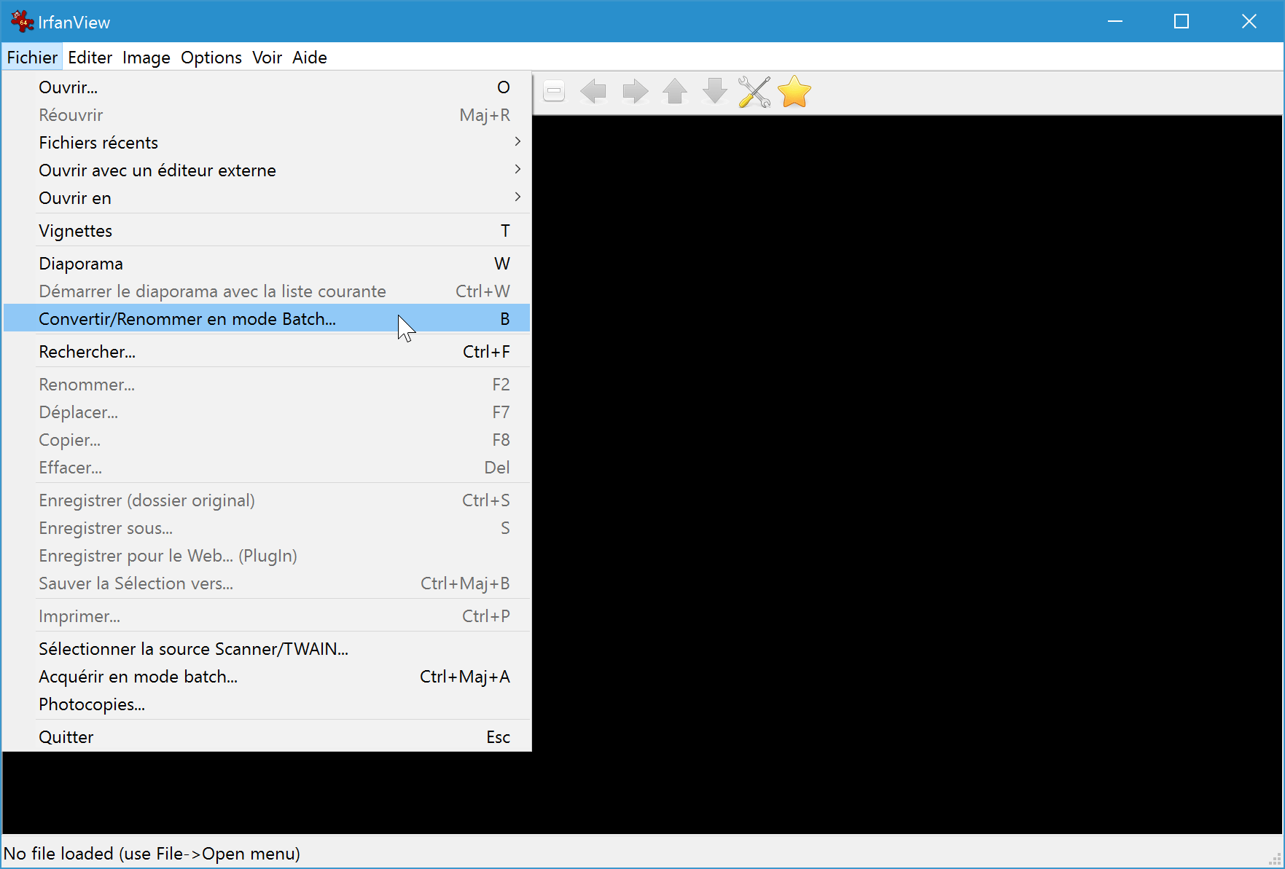Click the gray down arrow toolbar icon
Screen dimensions: 1285x869
(715, 92)
